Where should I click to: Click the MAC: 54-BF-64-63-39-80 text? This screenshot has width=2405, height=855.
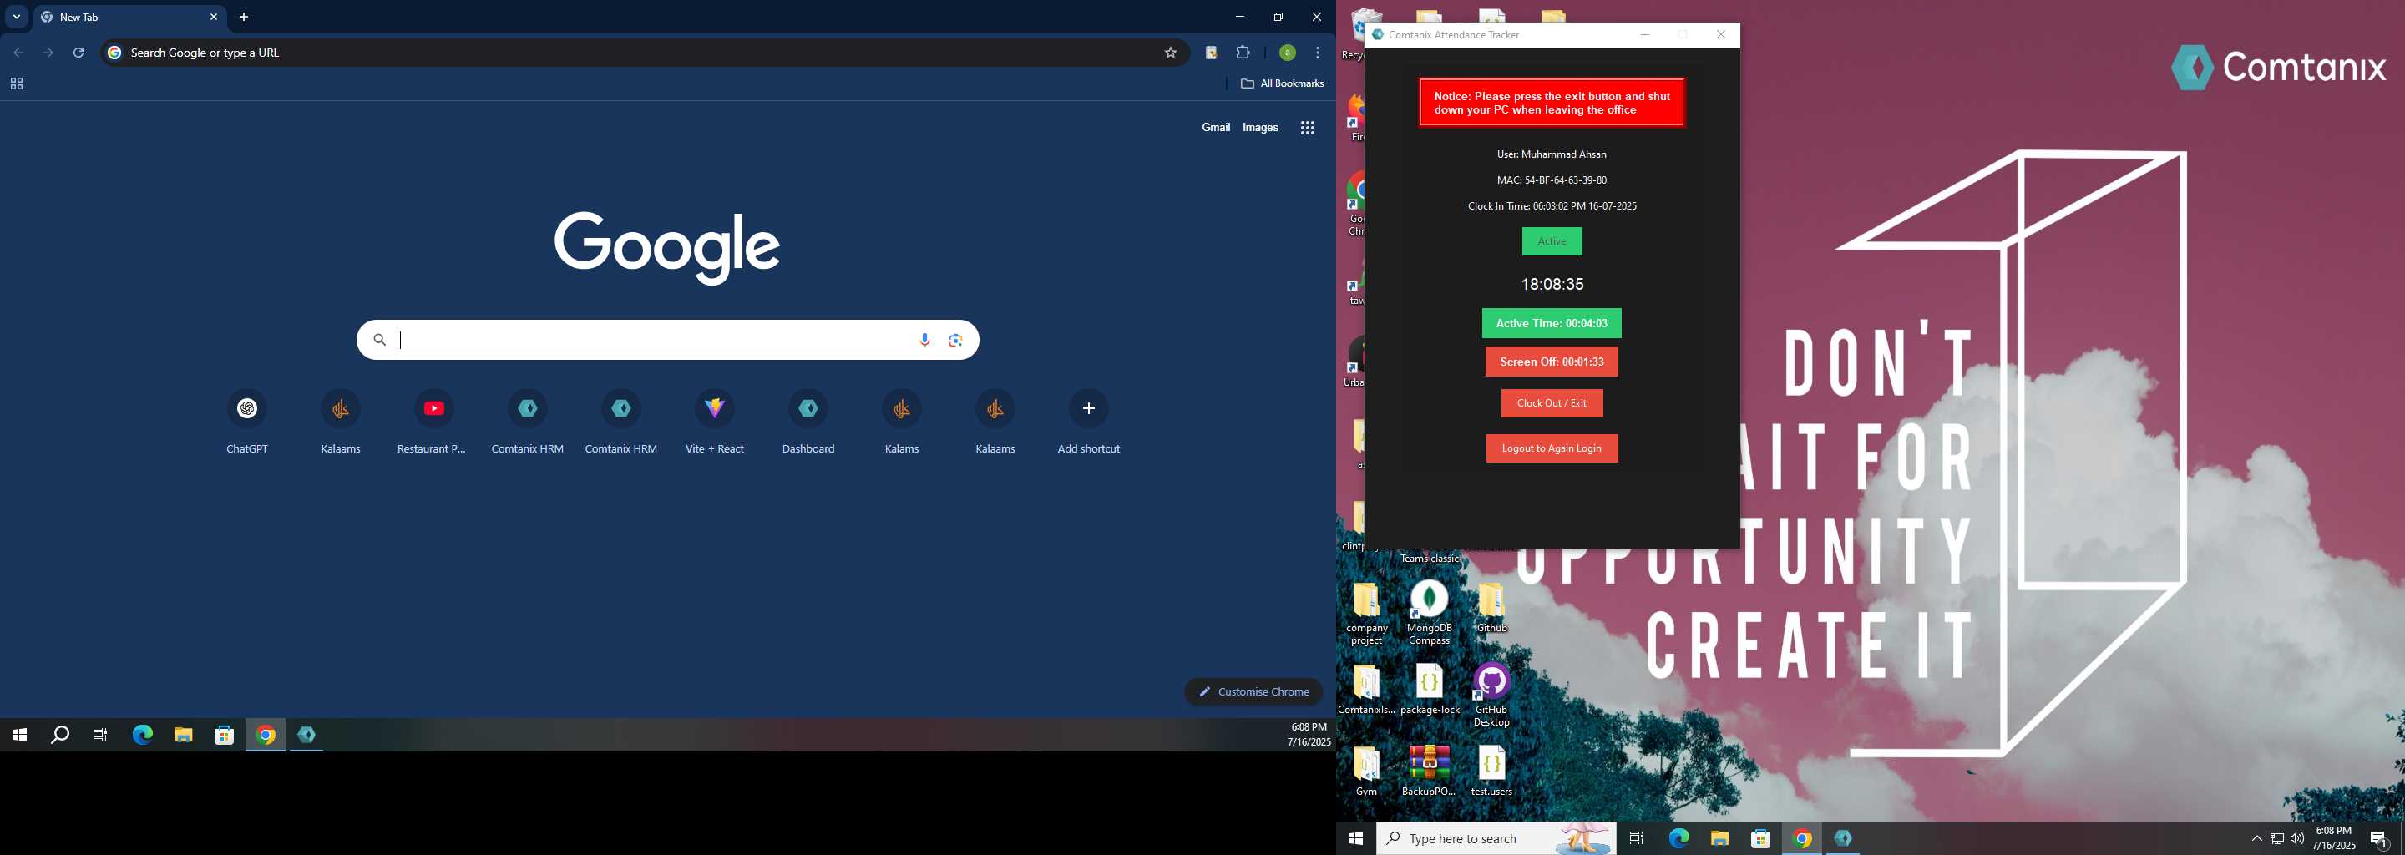pos(1552,180)
